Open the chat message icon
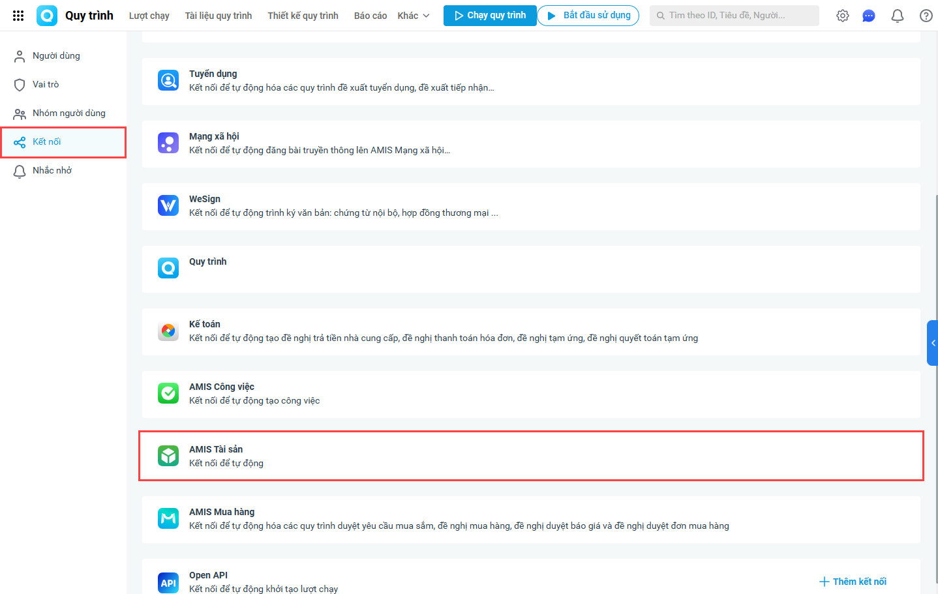Viewport: 938px width, 594px height. pos(869,16)
